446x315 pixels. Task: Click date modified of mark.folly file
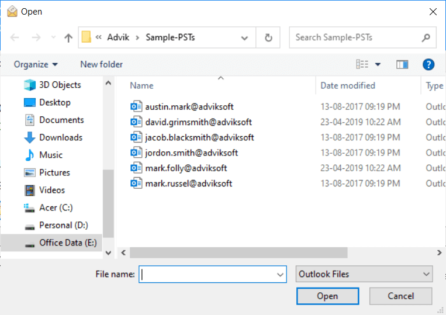point(361,168)
